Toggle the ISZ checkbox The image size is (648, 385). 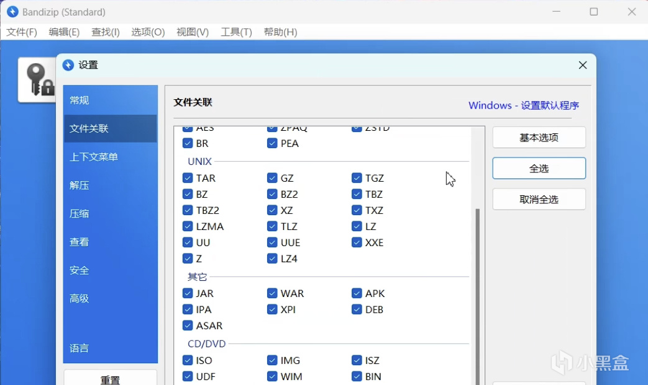pyautogui.click(x=357, y=360)
